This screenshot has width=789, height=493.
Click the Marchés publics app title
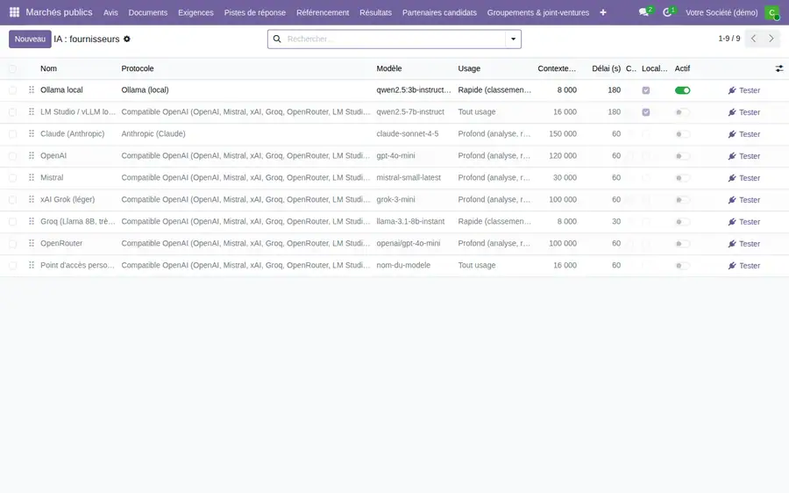click(x=59, y=12)
